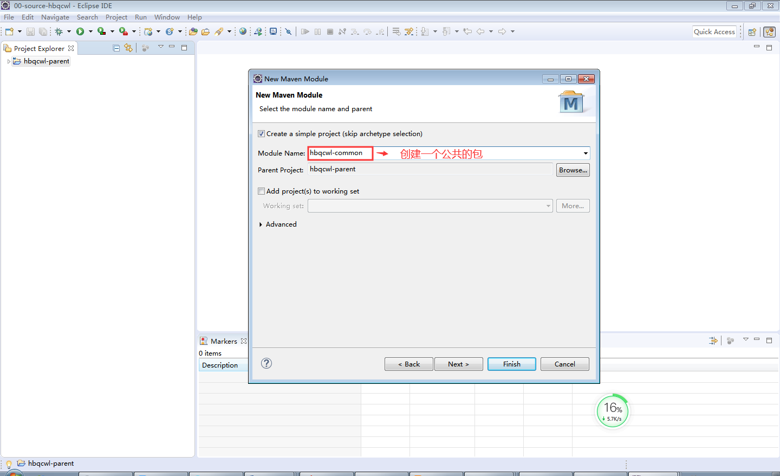Click the Open Type folder icon
This screenshot has height=476, width=780.
[193, 31]
